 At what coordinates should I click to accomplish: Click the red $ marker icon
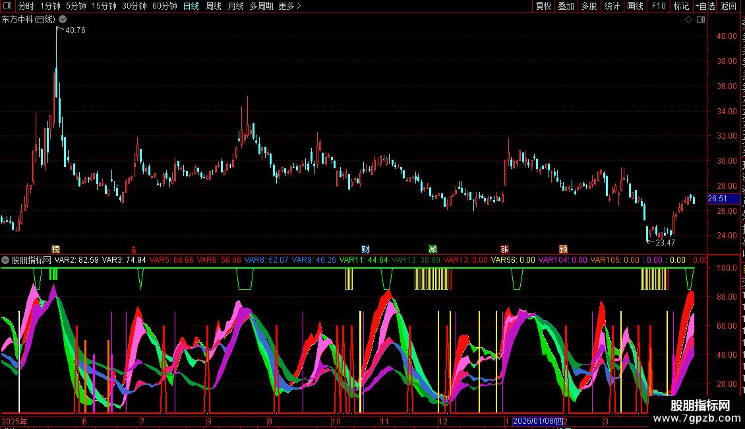[134, 249]
